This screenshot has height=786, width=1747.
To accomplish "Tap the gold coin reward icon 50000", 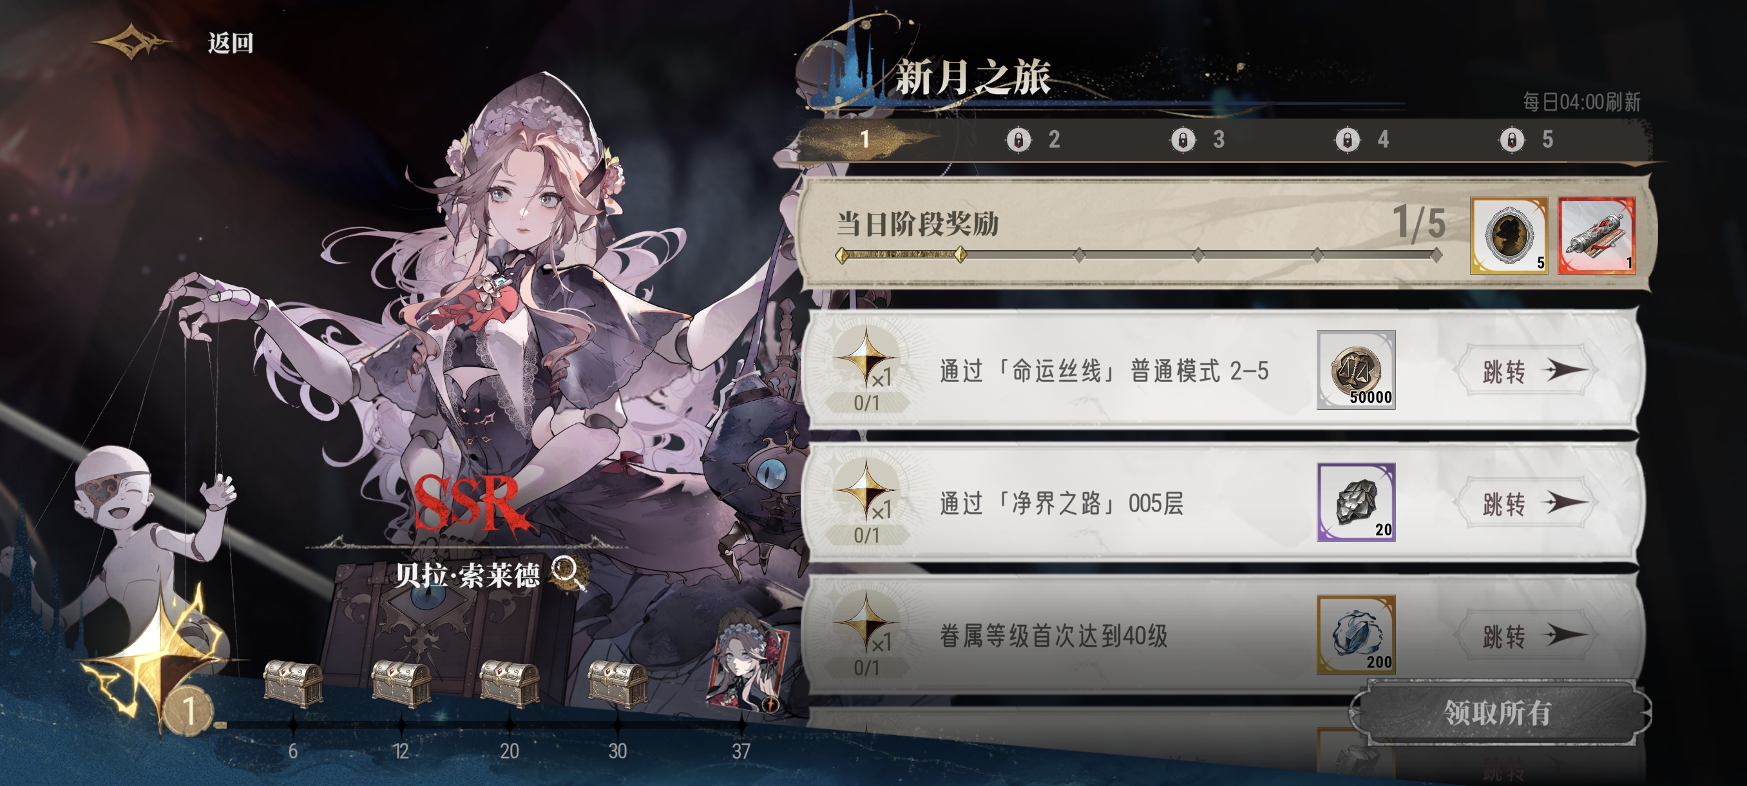I will pos(1356,370).
